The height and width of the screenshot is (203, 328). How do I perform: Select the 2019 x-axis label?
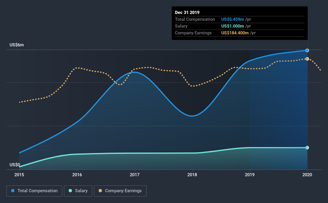(x=250, y=175)
